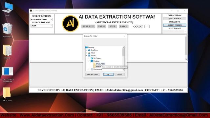
Task: Click the STOP button
Action: [113, 26]
